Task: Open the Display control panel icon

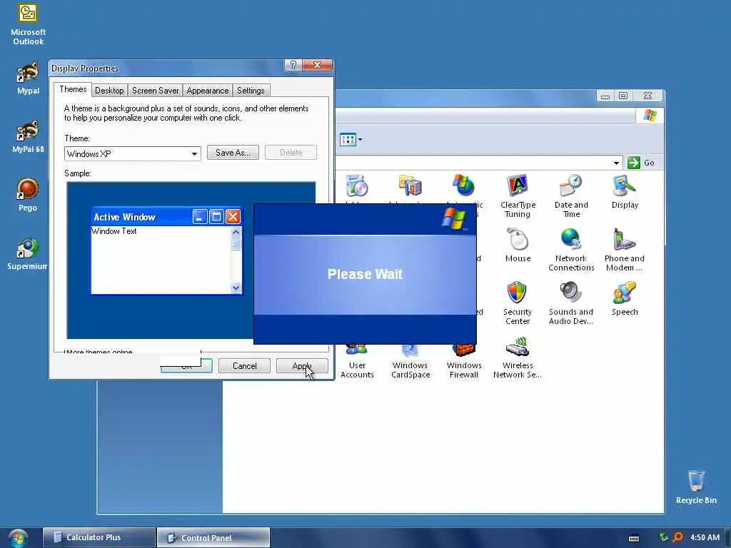Action: pos(624,191)
